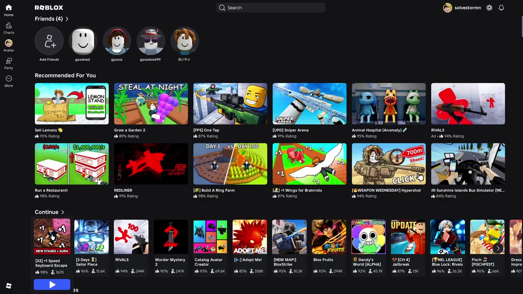
Task: Open the Sunshine Islands Bus Simulator thumbnail
Action: 468,164
